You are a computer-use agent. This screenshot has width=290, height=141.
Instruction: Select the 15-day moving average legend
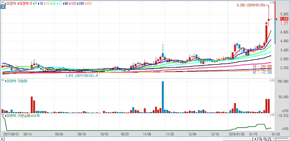47,3
